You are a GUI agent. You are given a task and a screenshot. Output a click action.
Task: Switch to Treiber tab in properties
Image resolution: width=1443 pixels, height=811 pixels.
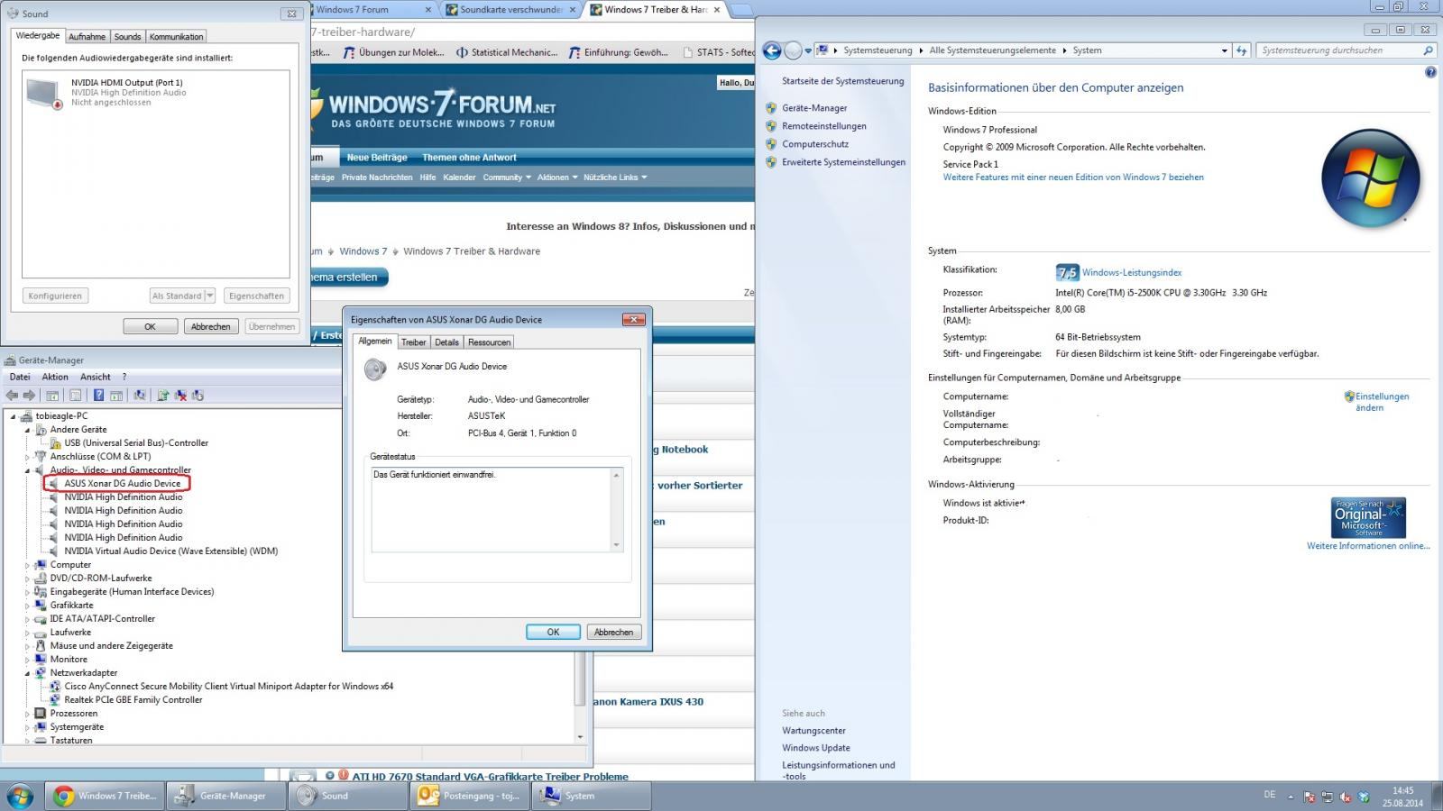[414, 342]
